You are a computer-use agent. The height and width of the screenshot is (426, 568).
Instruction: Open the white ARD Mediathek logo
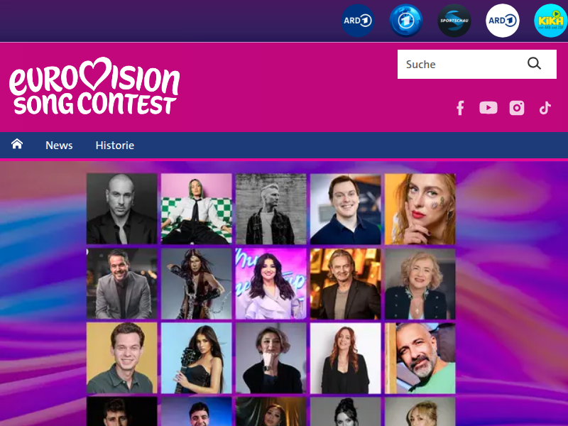click(x=503, y=21)
